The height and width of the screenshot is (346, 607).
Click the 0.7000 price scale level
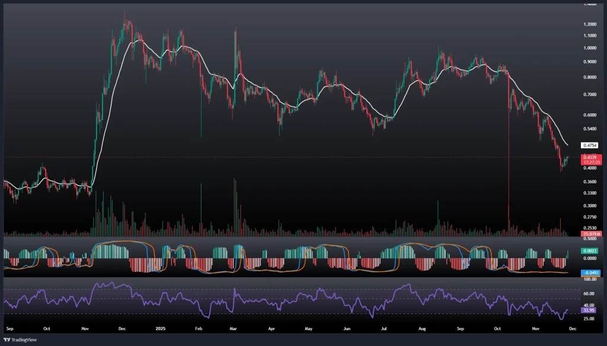tap(589, 94)
